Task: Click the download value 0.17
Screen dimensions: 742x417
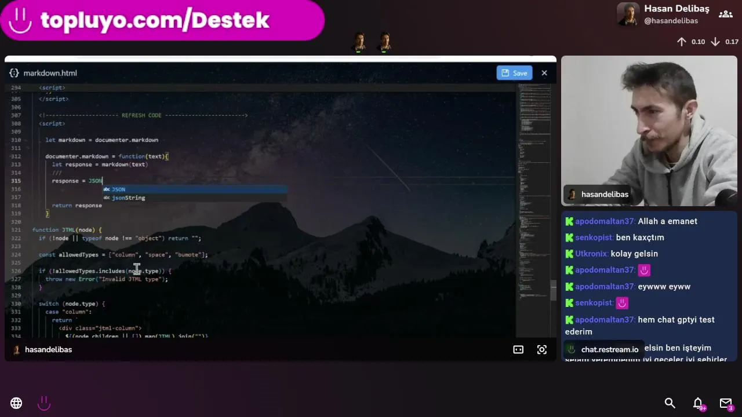Action: pyautogui.click(x=732, y=42)
